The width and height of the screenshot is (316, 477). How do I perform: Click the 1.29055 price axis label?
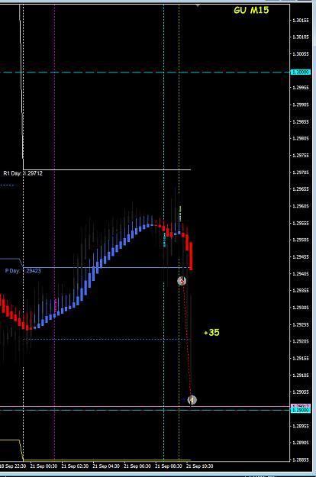[301, 392]
